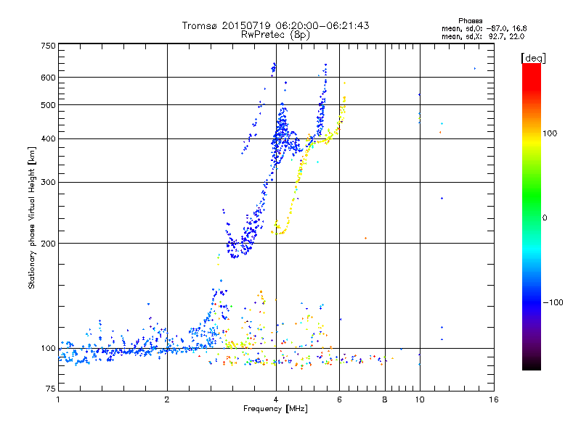This screenshot has width=581, height=435.
Task: Click the 'Frequency [MHz]' axis label
Action: [x=275, y=409]
